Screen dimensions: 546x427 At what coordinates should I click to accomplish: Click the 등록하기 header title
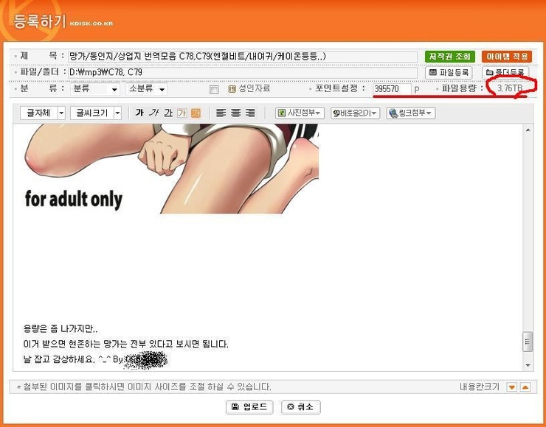click(39, 21)
